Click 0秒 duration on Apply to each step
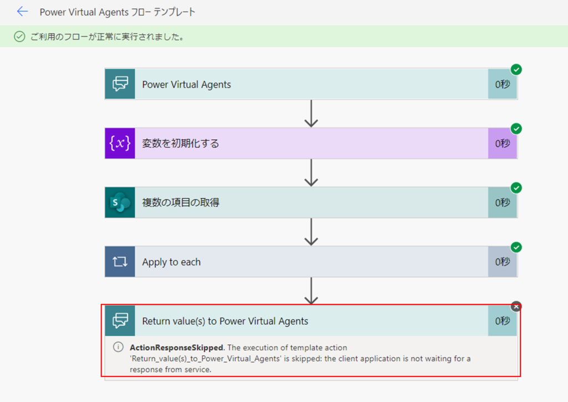 503,262
